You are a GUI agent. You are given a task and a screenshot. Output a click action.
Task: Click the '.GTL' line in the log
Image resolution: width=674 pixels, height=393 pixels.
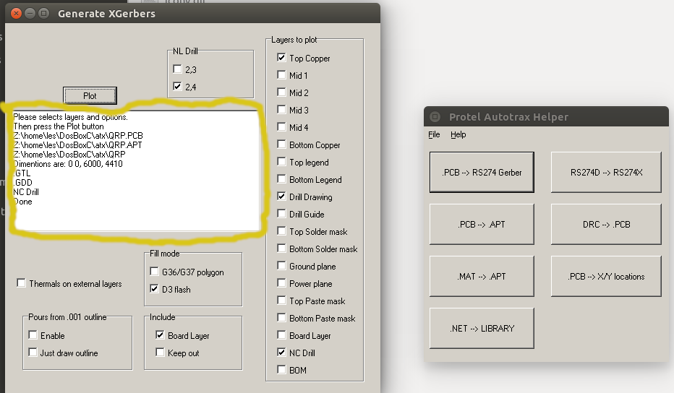[x=22, y=173]
